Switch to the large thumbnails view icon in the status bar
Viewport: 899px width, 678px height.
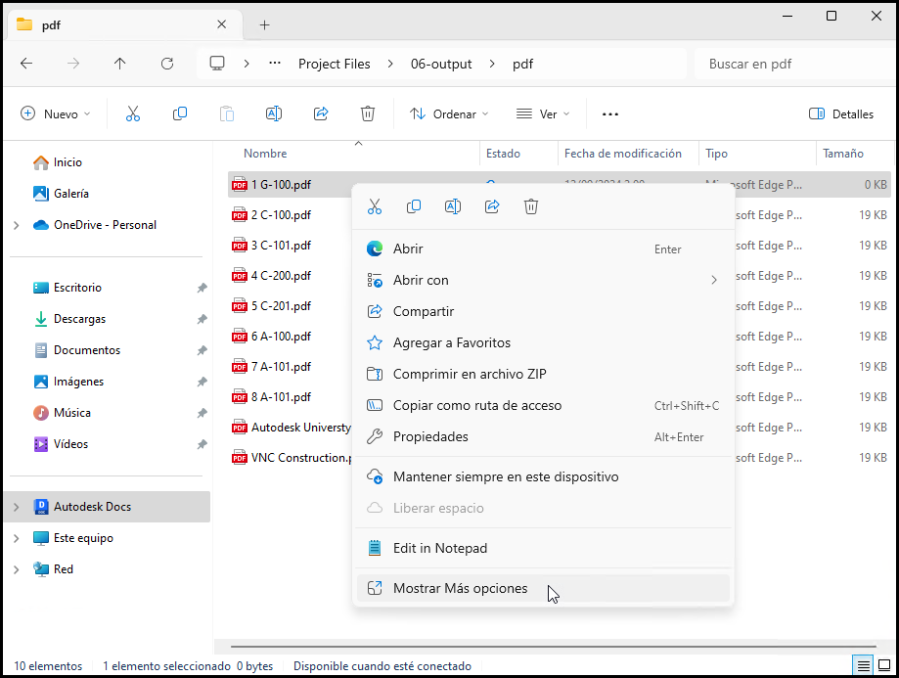click(x=884, y=666)
